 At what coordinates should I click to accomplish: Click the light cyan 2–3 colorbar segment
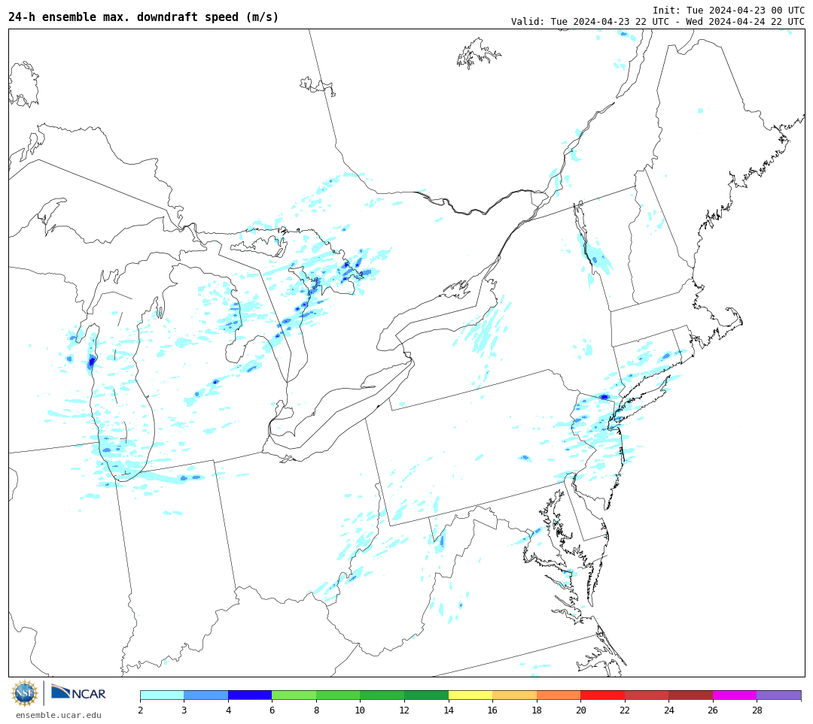click(162, 695)
